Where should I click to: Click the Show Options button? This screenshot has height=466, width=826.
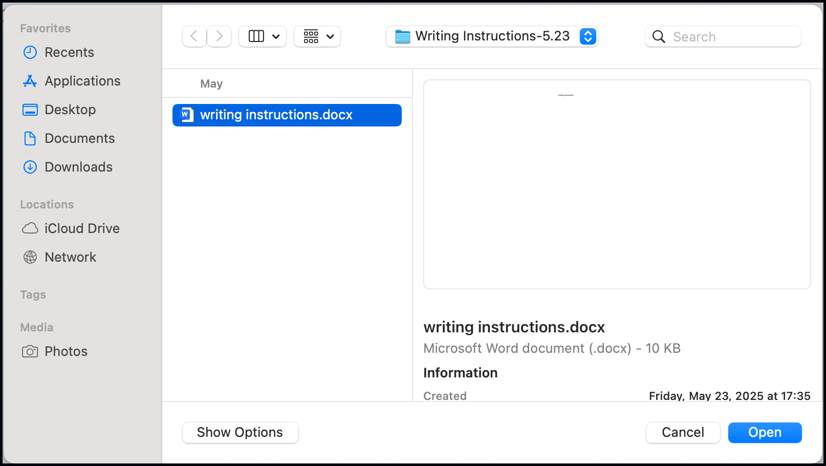coord(241,433)
